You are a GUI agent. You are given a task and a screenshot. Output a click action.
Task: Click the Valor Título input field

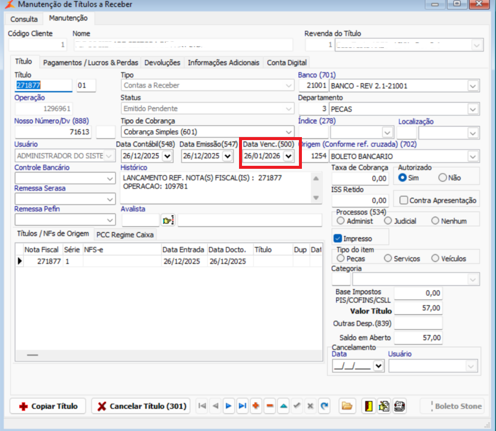pos(418,308)
